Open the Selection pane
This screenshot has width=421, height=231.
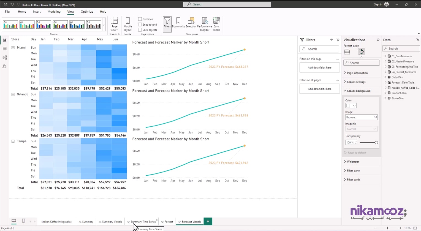click(191, 23)
